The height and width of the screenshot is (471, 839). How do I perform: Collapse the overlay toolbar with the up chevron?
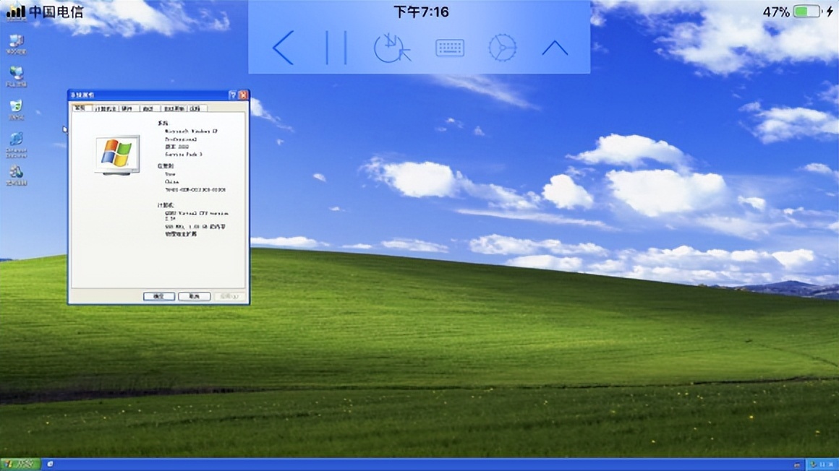(555, 48)
